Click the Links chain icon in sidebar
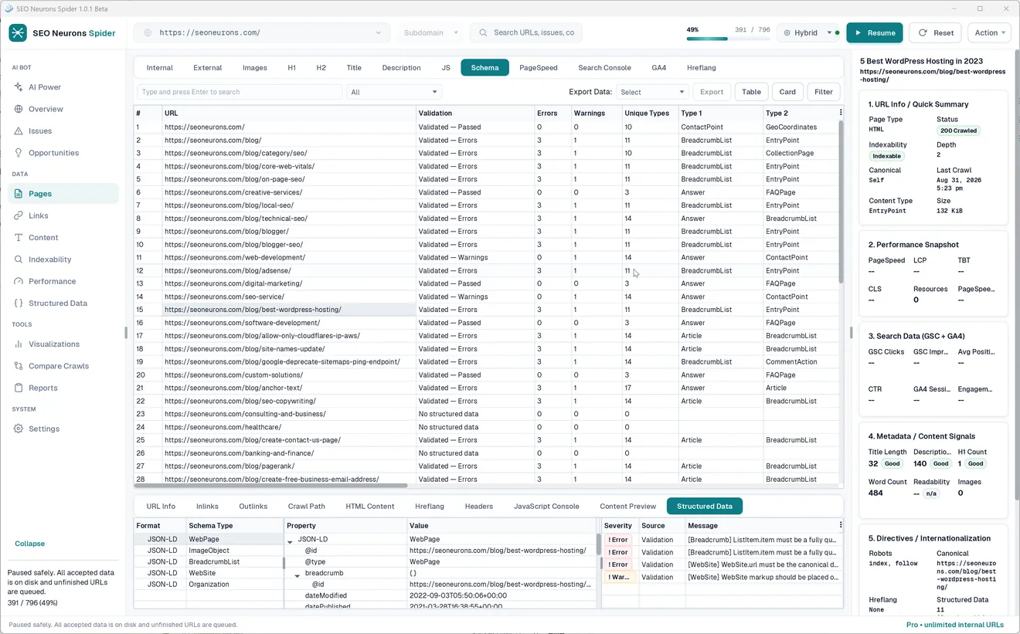 pyautogui.click(x=19, y=215)
